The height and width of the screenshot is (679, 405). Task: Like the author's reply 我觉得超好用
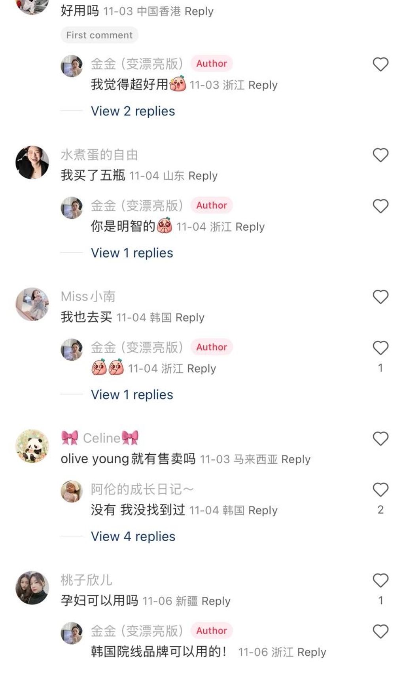click(x=380, y=64)
